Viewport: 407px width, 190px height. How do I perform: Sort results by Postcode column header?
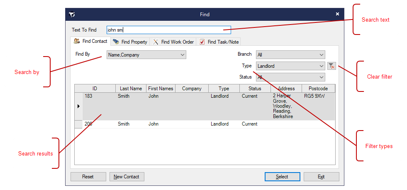pos(318,89)
